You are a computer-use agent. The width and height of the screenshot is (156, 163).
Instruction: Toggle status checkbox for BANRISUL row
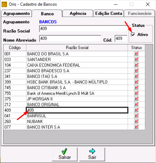click(136, 116)
